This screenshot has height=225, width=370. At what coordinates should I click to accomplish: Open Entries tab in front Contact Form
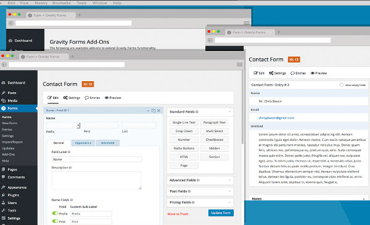92,98
